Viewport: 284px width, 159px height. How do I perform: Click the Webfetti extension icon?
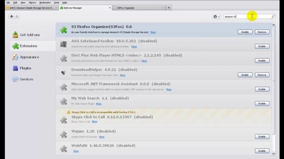63,148
